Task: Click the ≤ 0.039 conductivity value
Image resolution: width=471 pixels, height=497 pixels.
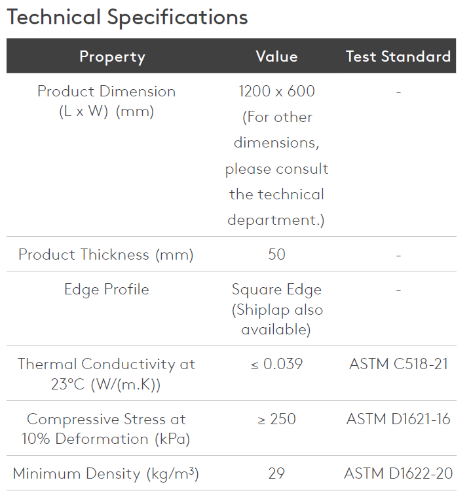Action: click(276, 364)
